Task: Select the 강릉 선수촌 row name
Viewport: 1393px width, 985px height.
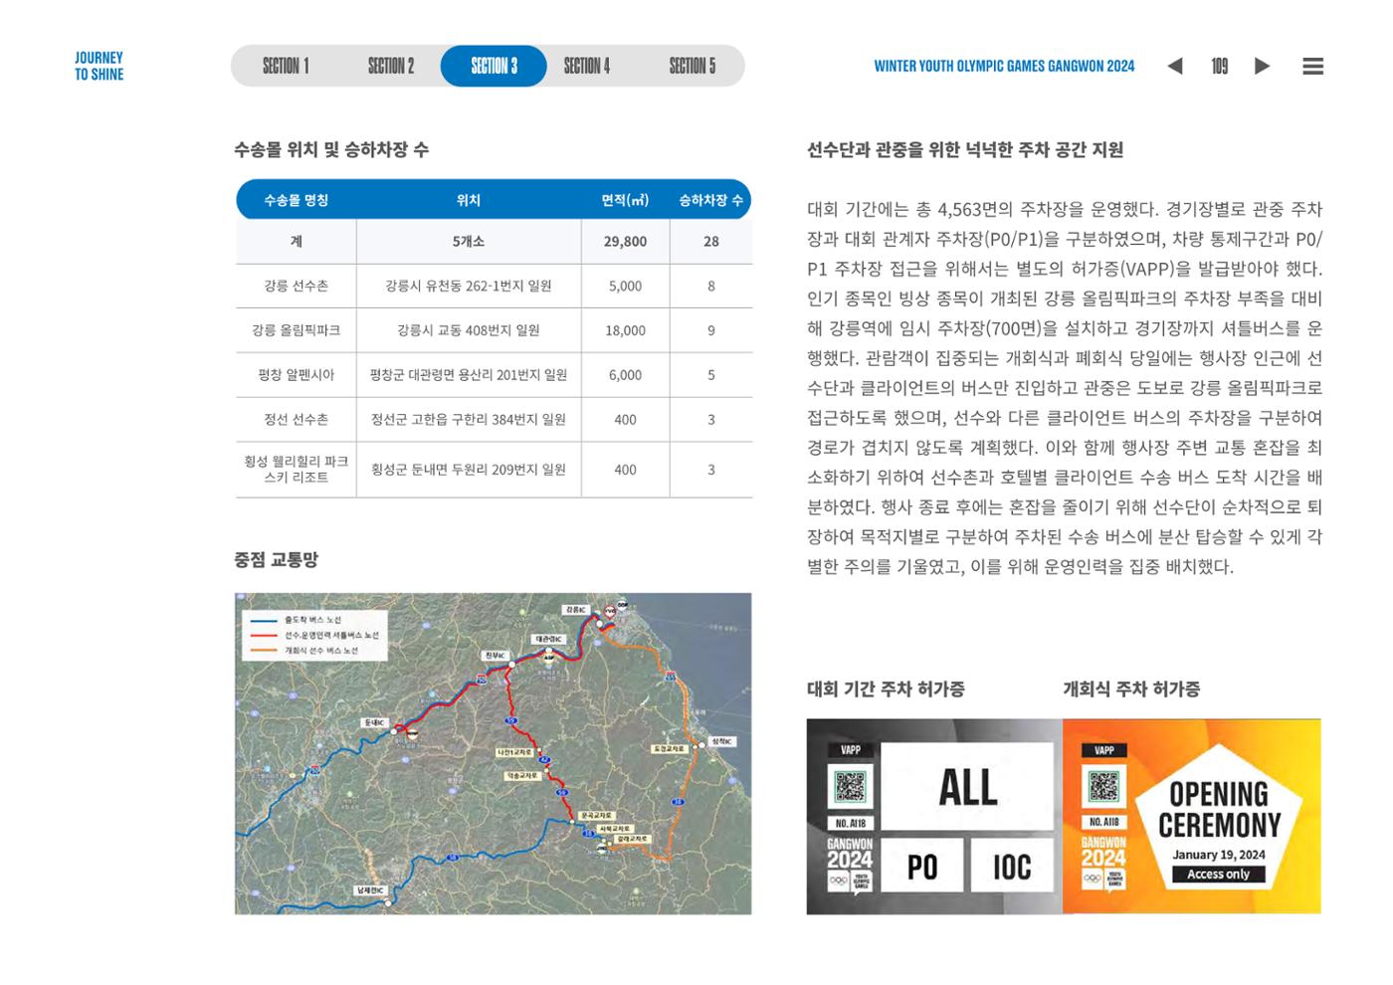Action: pos(296,287)
